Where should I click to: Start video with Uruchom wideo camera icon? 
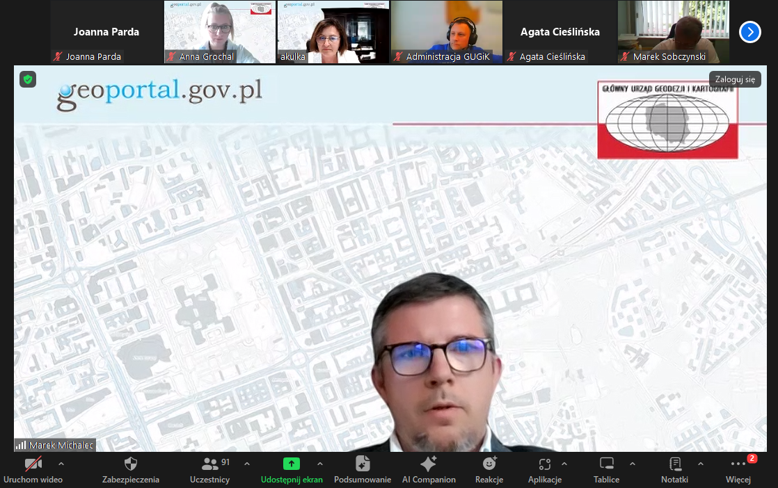[33, 464]
